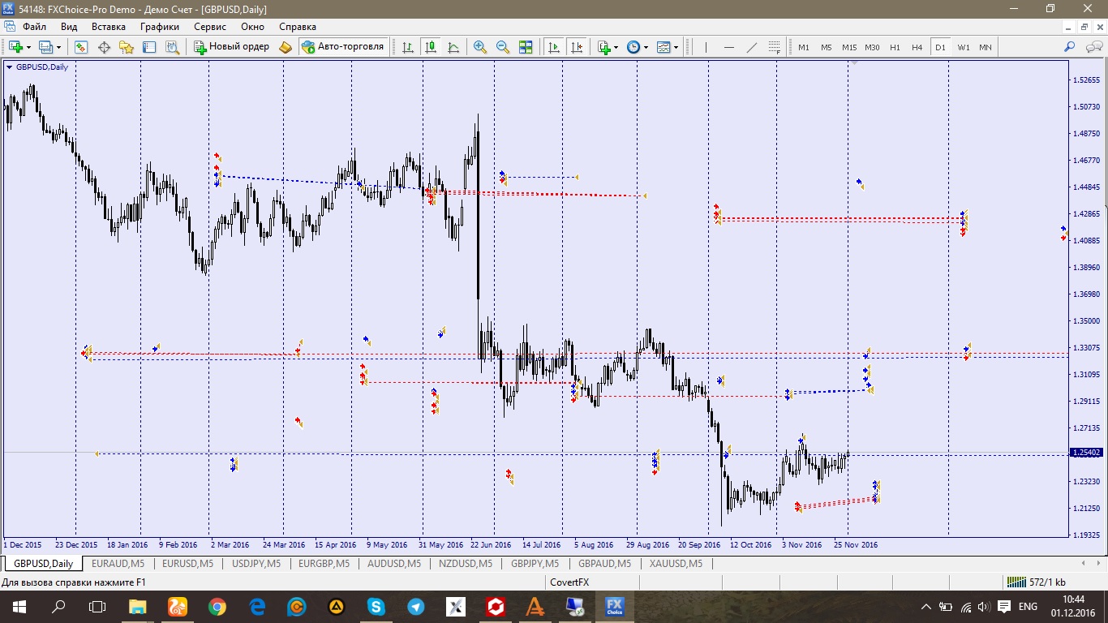Click the CovertFX profile in status bar

(569, 582)
